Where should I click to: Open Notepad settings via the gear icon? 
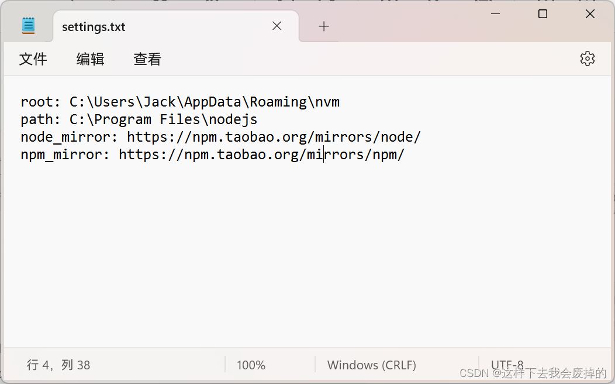coord(587,59)
